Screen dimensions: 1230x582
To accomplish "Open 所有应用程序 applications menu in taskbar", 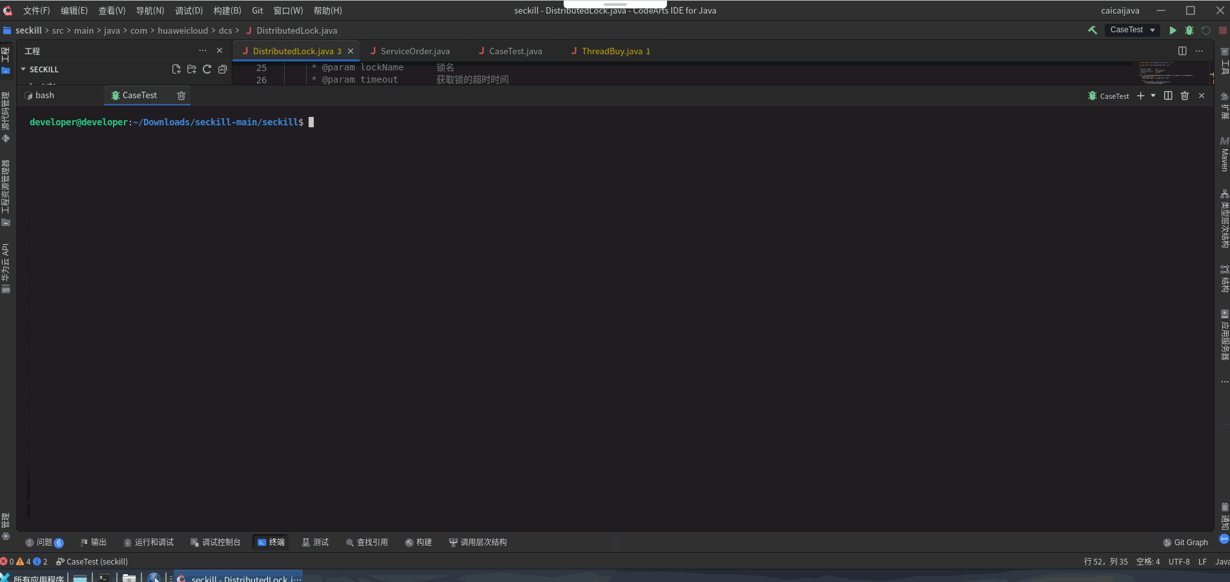I will coord(32,577).
